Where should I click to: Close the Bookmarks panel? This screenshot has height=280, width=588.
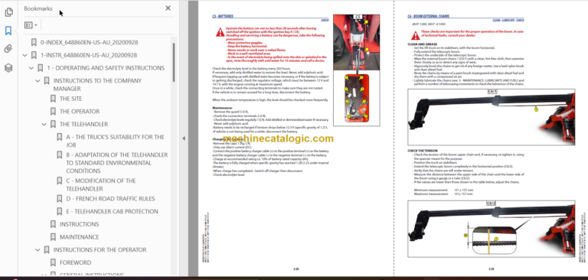pyautogui.click(x=168, y=8)
